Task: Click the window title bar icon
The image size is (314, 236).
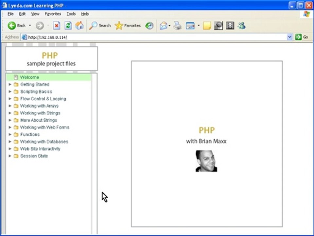Action: click(x=4, y=5)
